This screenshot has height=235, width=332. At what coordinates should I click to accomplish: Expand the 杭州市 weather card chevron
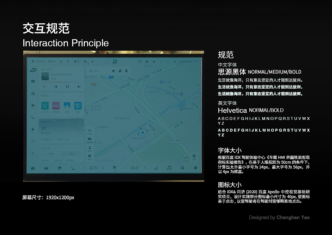pyautogui.click(x=81, y=122)
